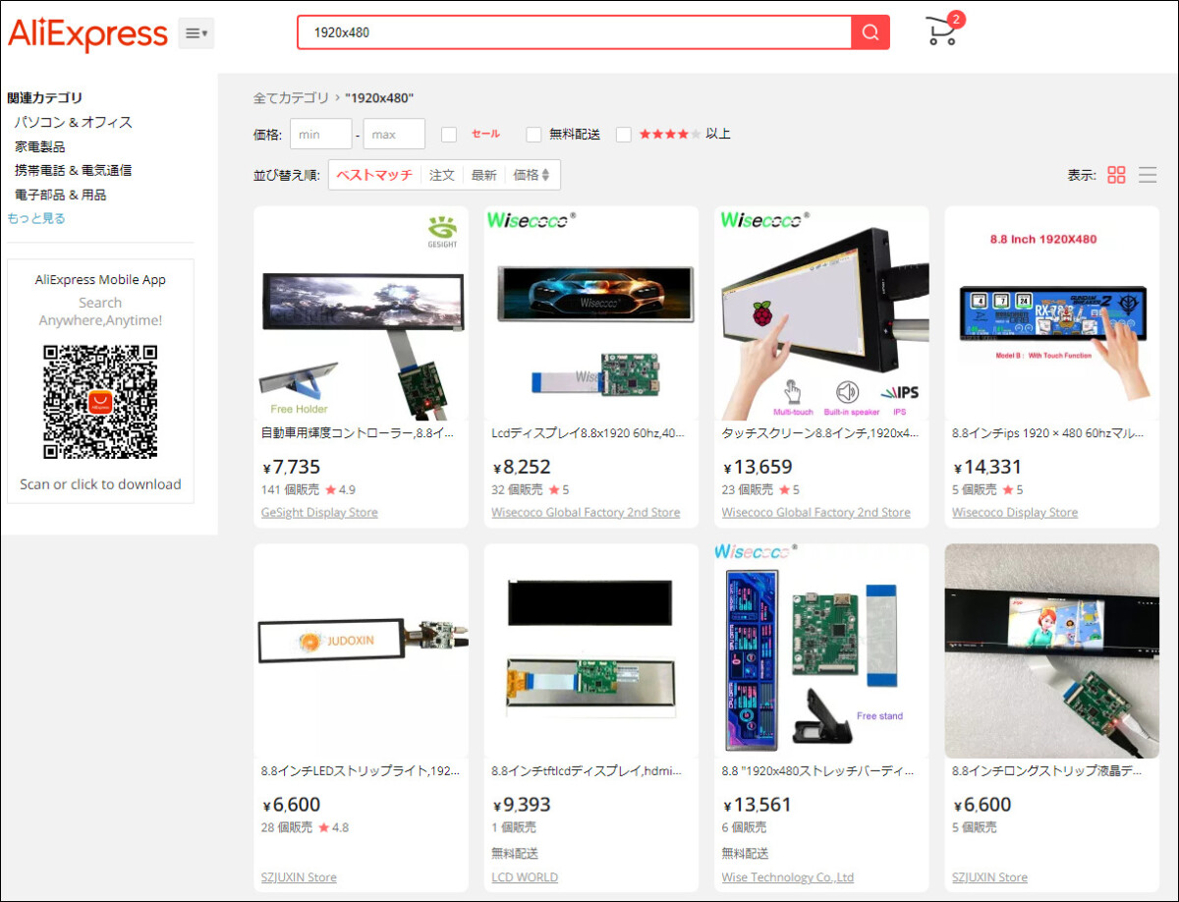
Task: Visit SZJUXIN Store under ¥6,600 28個販売
Action: pyautogui.click(x=299, y=877)
